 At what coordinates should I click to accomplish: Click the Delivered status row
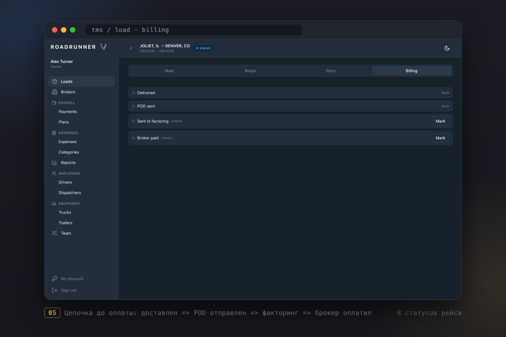(x=291, y=93)
